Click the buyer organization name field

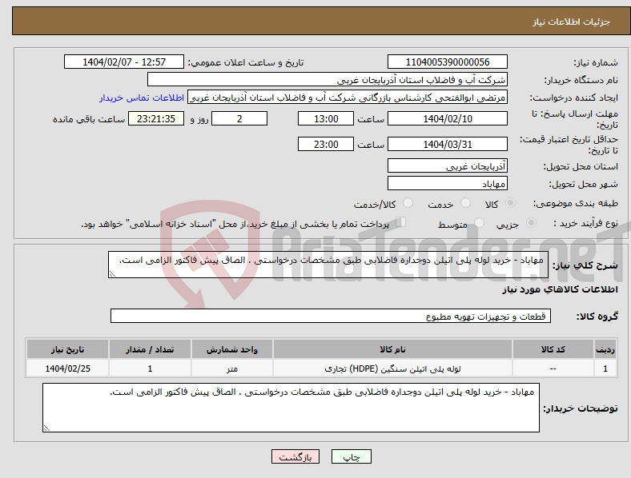point(328,79)
